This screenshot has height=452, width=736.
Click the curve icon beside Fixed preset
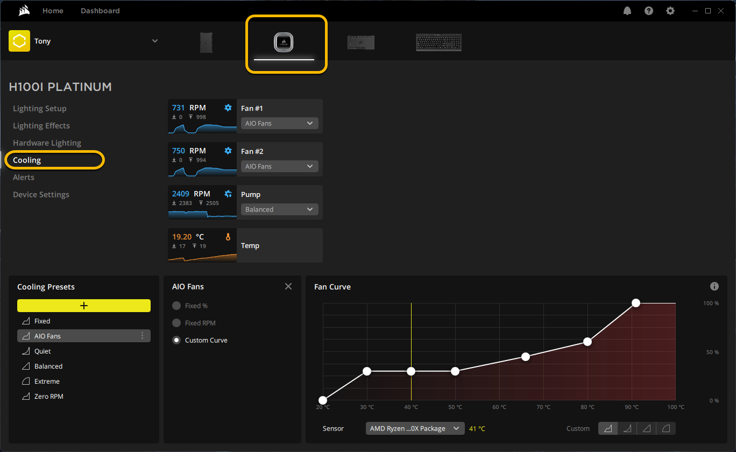point(26,321)
